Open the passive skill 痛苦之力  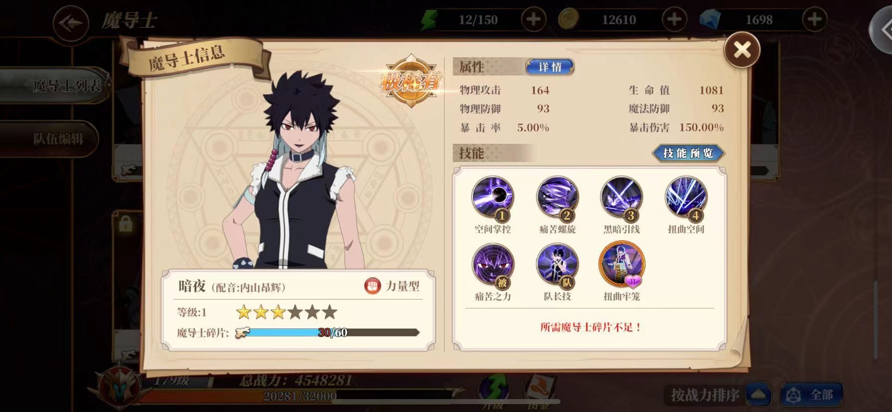(493, 265)
